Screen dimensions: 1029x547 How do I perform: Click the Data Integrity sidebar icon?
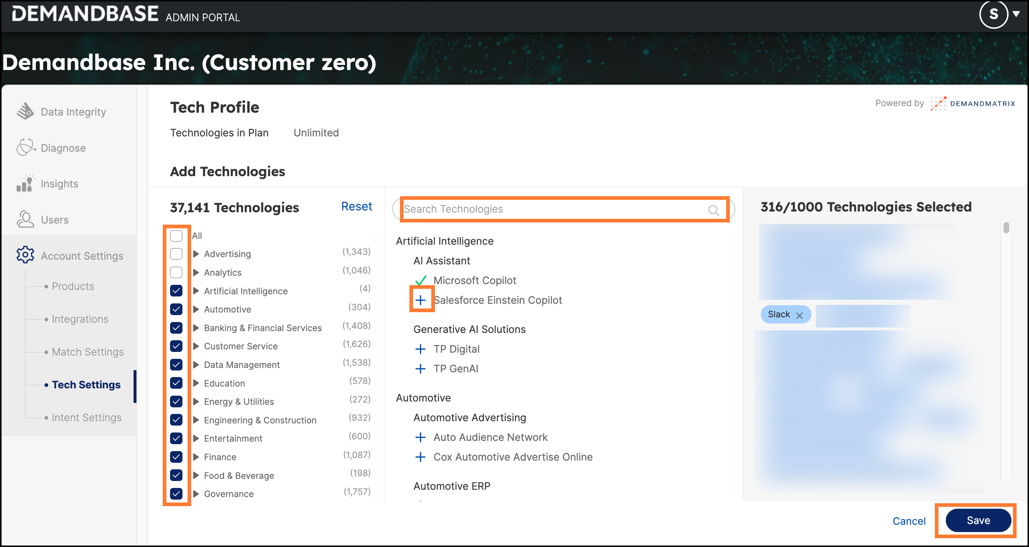tap(25, 111)
